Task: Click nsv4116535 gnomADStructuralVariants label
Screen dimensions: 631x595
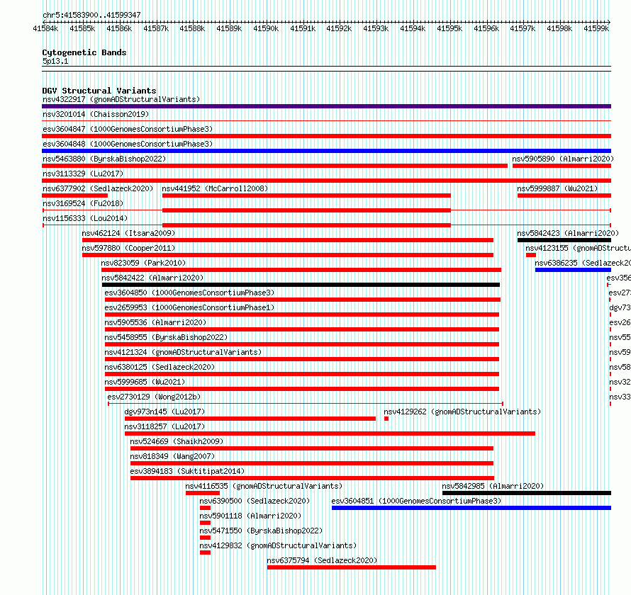Action: [264, 486]
